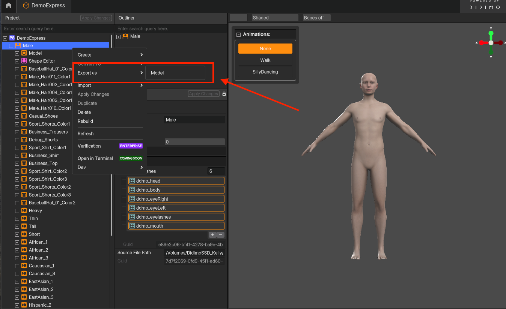The height and width of the screenshot is (309, 506).
Task: Select the None animation option
Action: pos(265,49)
